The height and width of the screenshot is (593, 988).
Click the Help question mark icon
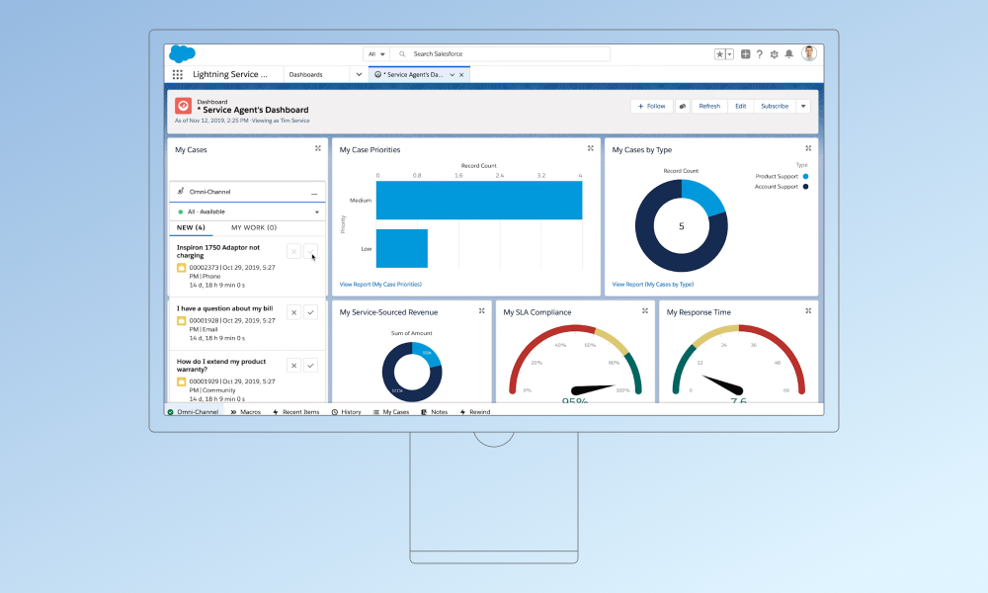(759, 53)
